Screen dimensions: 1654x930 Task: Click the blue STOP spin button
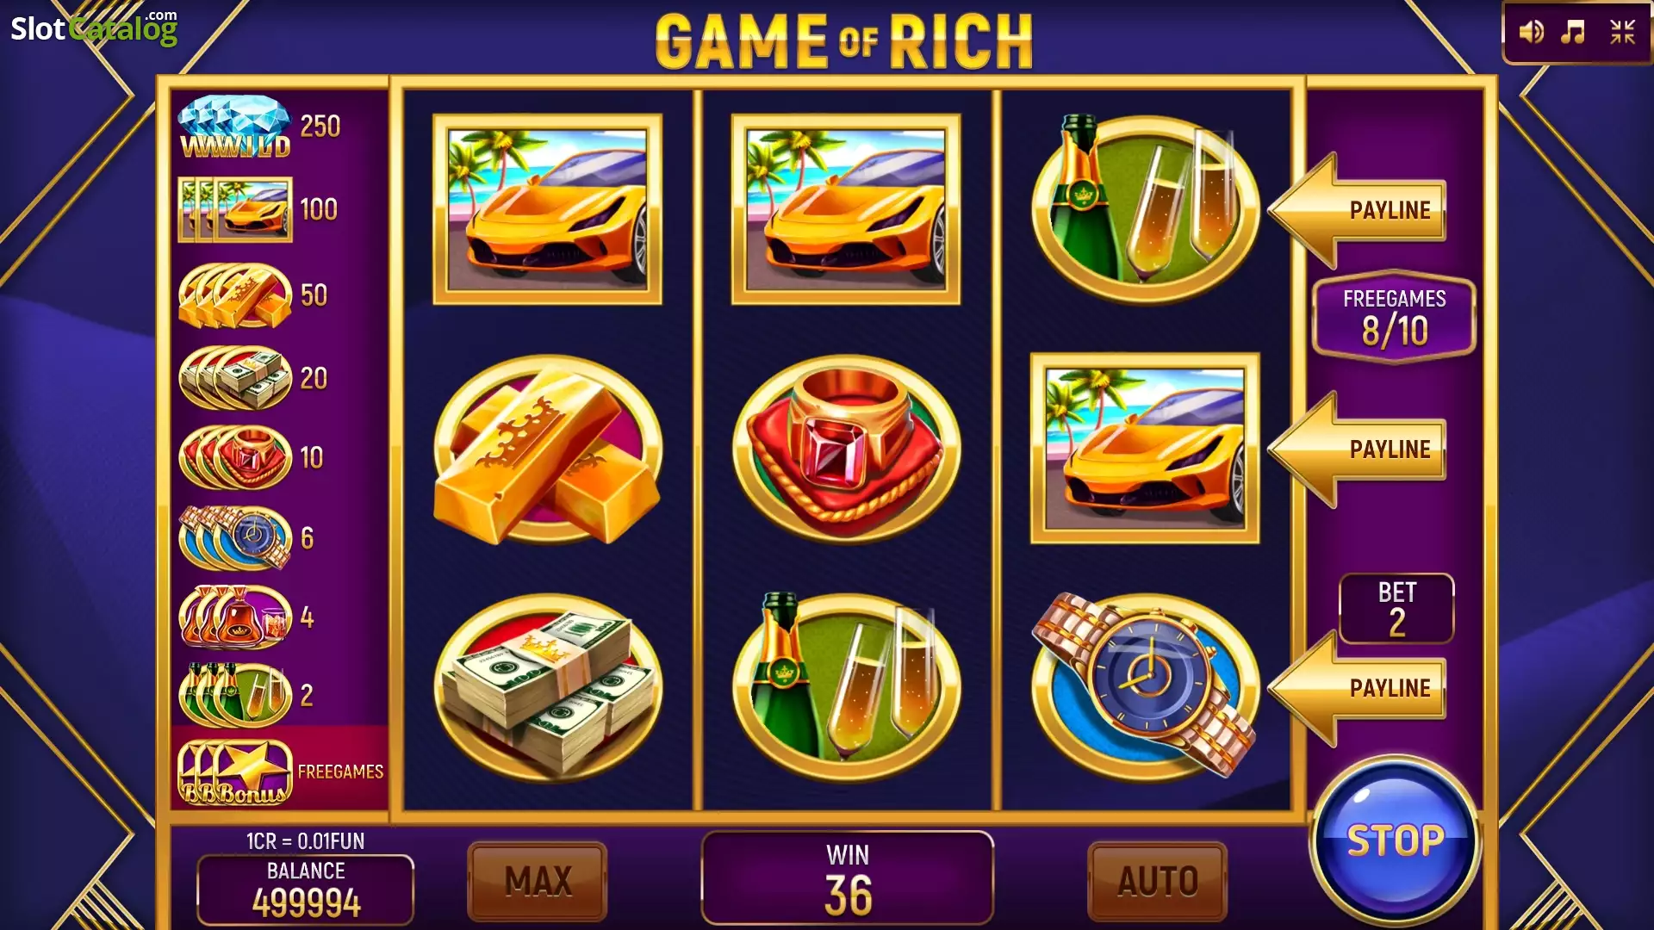pos(1395,840)
